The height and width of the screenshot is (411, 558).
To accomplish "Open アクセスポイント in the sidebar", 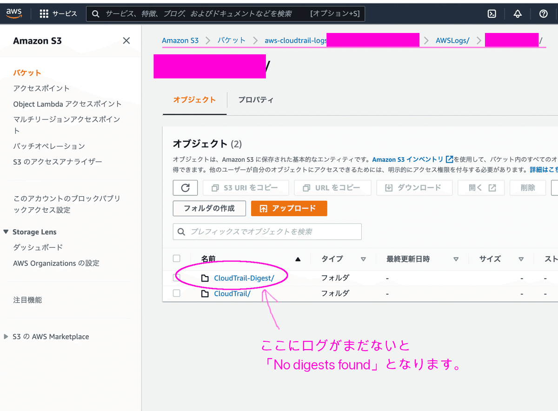I will (x=41, y=88).
